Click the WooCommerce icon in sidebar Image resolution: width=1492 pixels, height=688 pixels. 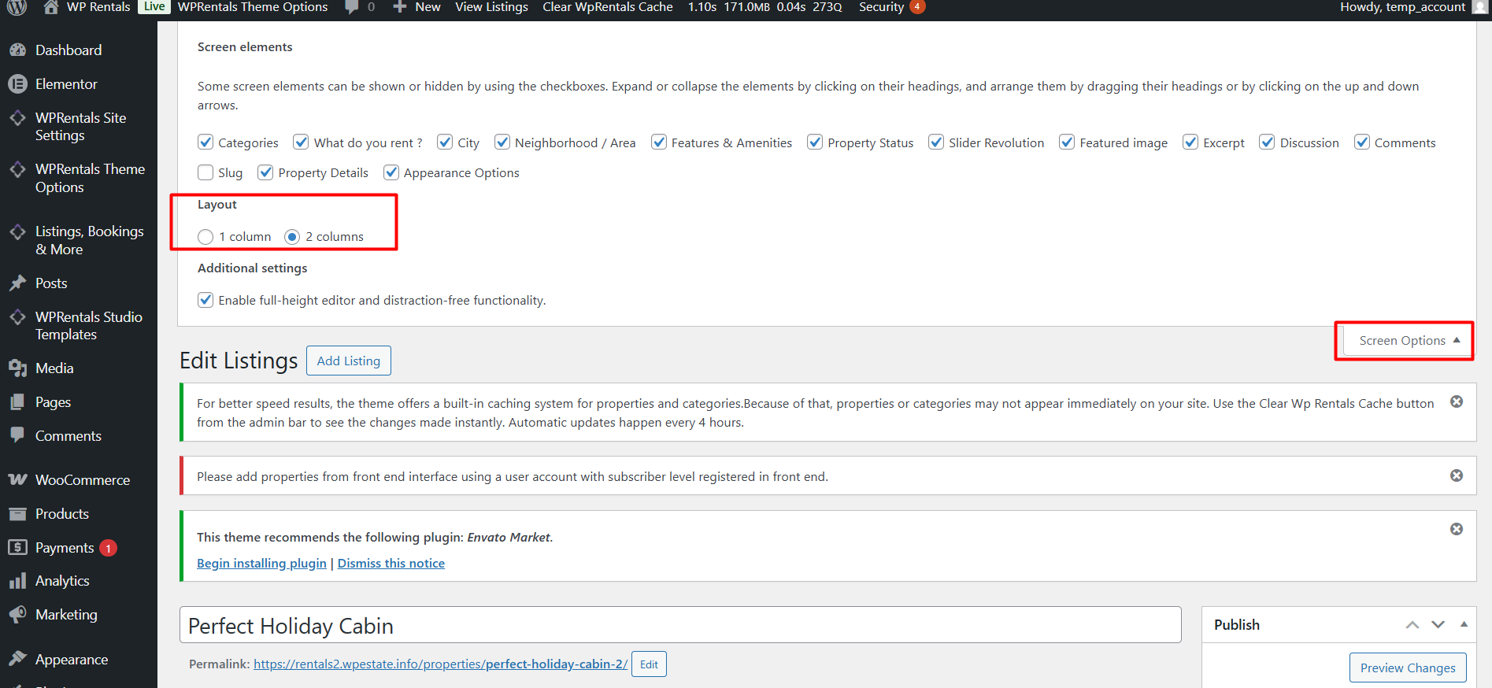[17, 479]
